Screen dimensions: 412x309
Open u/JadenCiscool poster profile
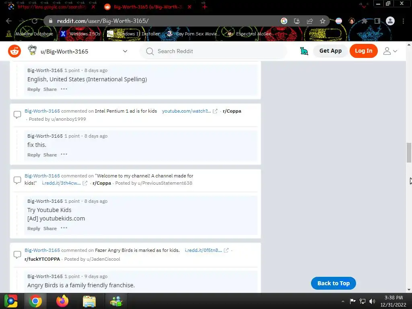[103, 259]
